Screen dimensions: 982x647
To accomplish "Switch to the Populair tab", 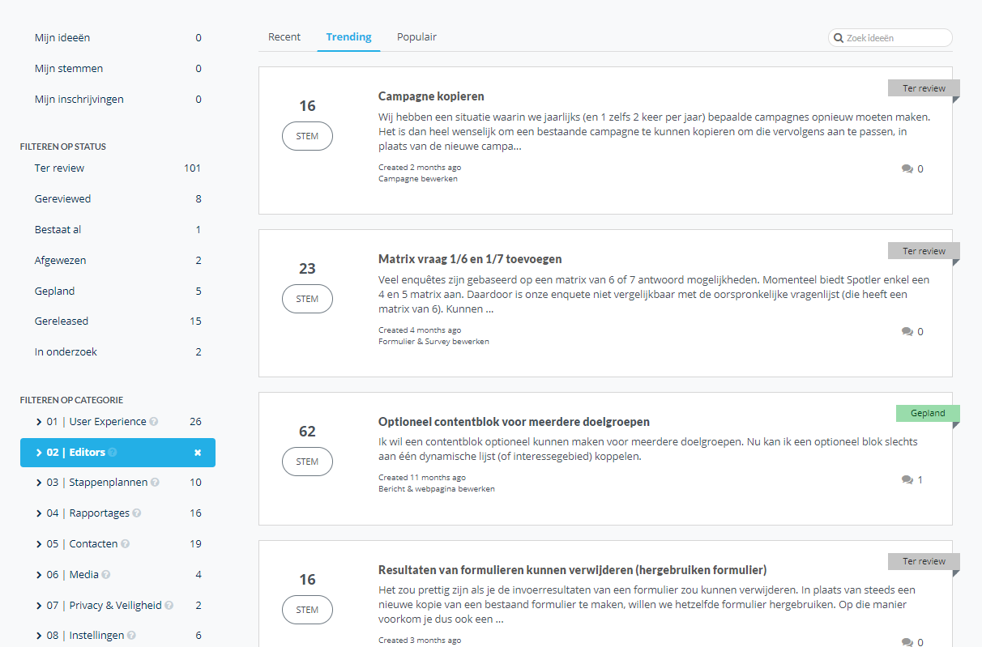I will (x=416, y=37).
